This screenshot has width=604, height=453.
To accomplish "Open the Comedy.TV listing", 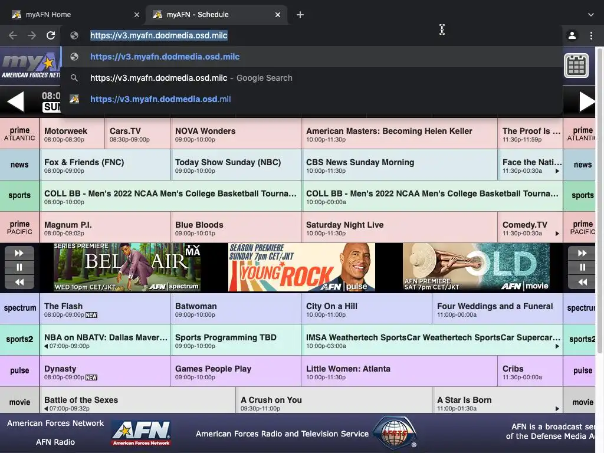I will (530, 227).
